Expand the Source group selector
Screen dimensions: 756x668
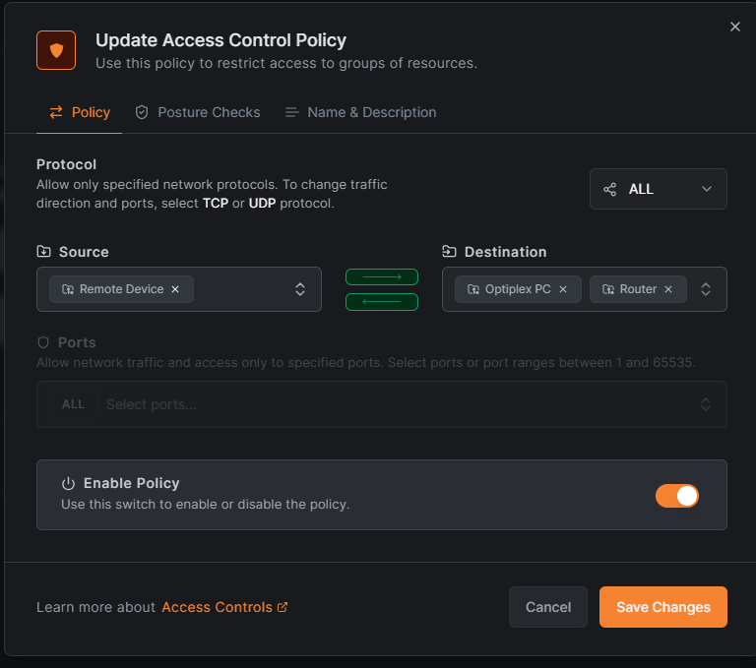pyautogui.click(x=300, y=289)
